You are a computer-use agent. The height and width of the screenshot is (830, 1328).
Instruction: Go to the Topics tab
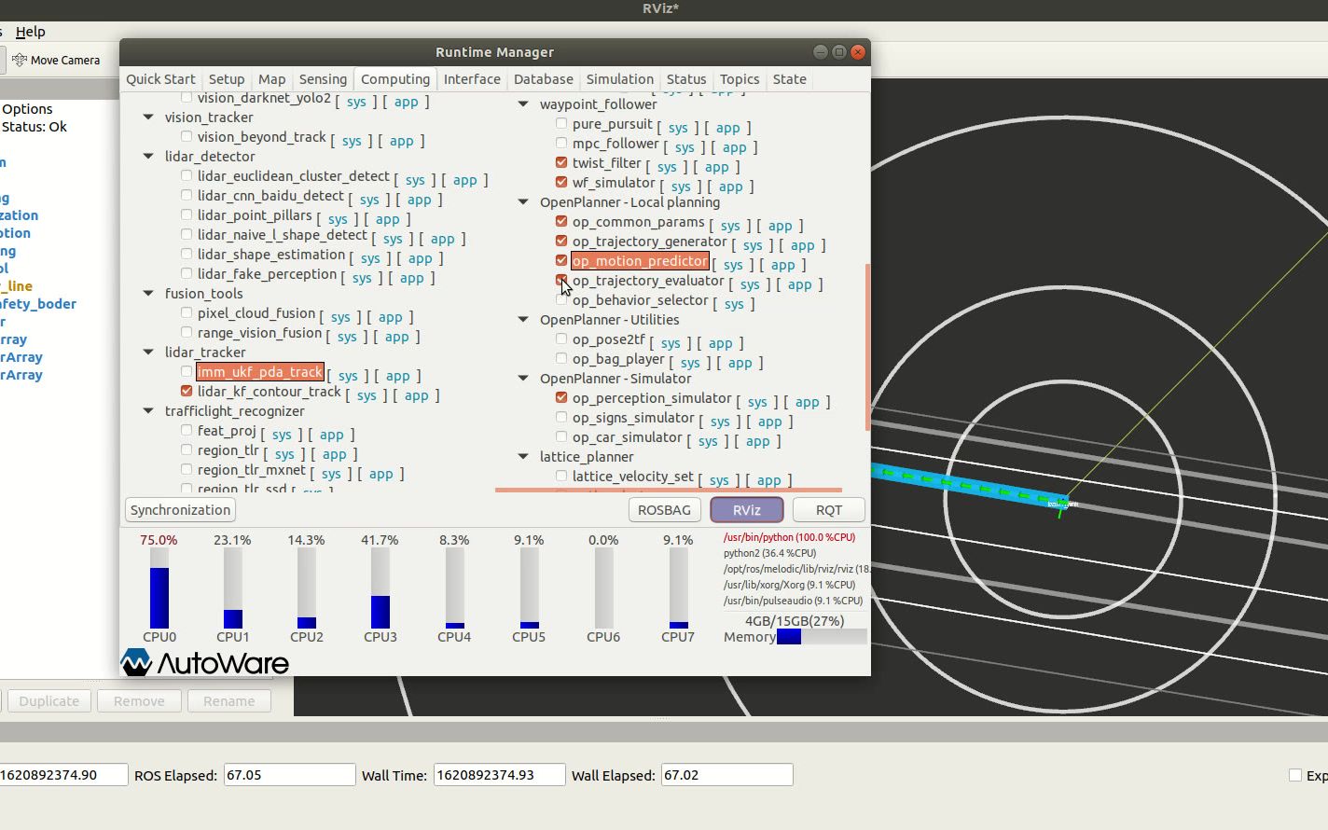(740, 79)
